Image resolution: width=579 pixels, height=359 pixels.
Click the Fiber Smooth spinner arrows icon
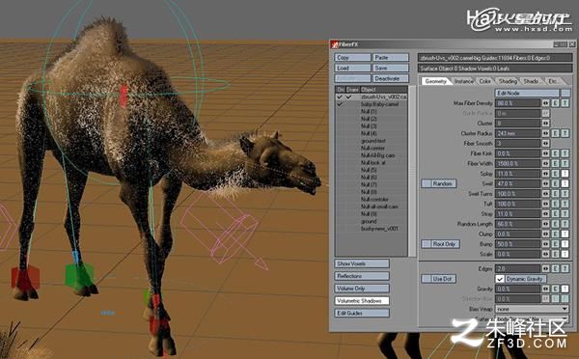(x=545, y=143)
